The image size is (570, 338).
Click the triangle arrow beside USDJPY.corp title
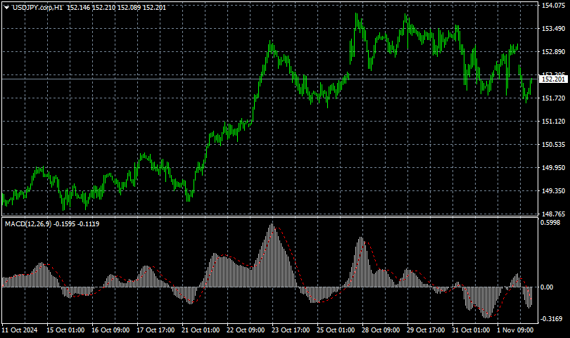(6, 8)
